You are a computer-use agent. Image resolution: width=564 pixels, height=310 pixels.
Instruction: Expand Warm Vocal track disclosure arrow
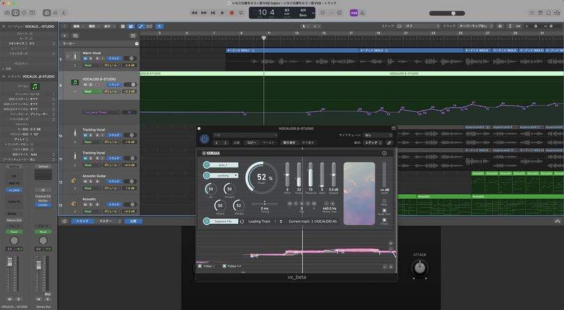[x=68, y=56]
